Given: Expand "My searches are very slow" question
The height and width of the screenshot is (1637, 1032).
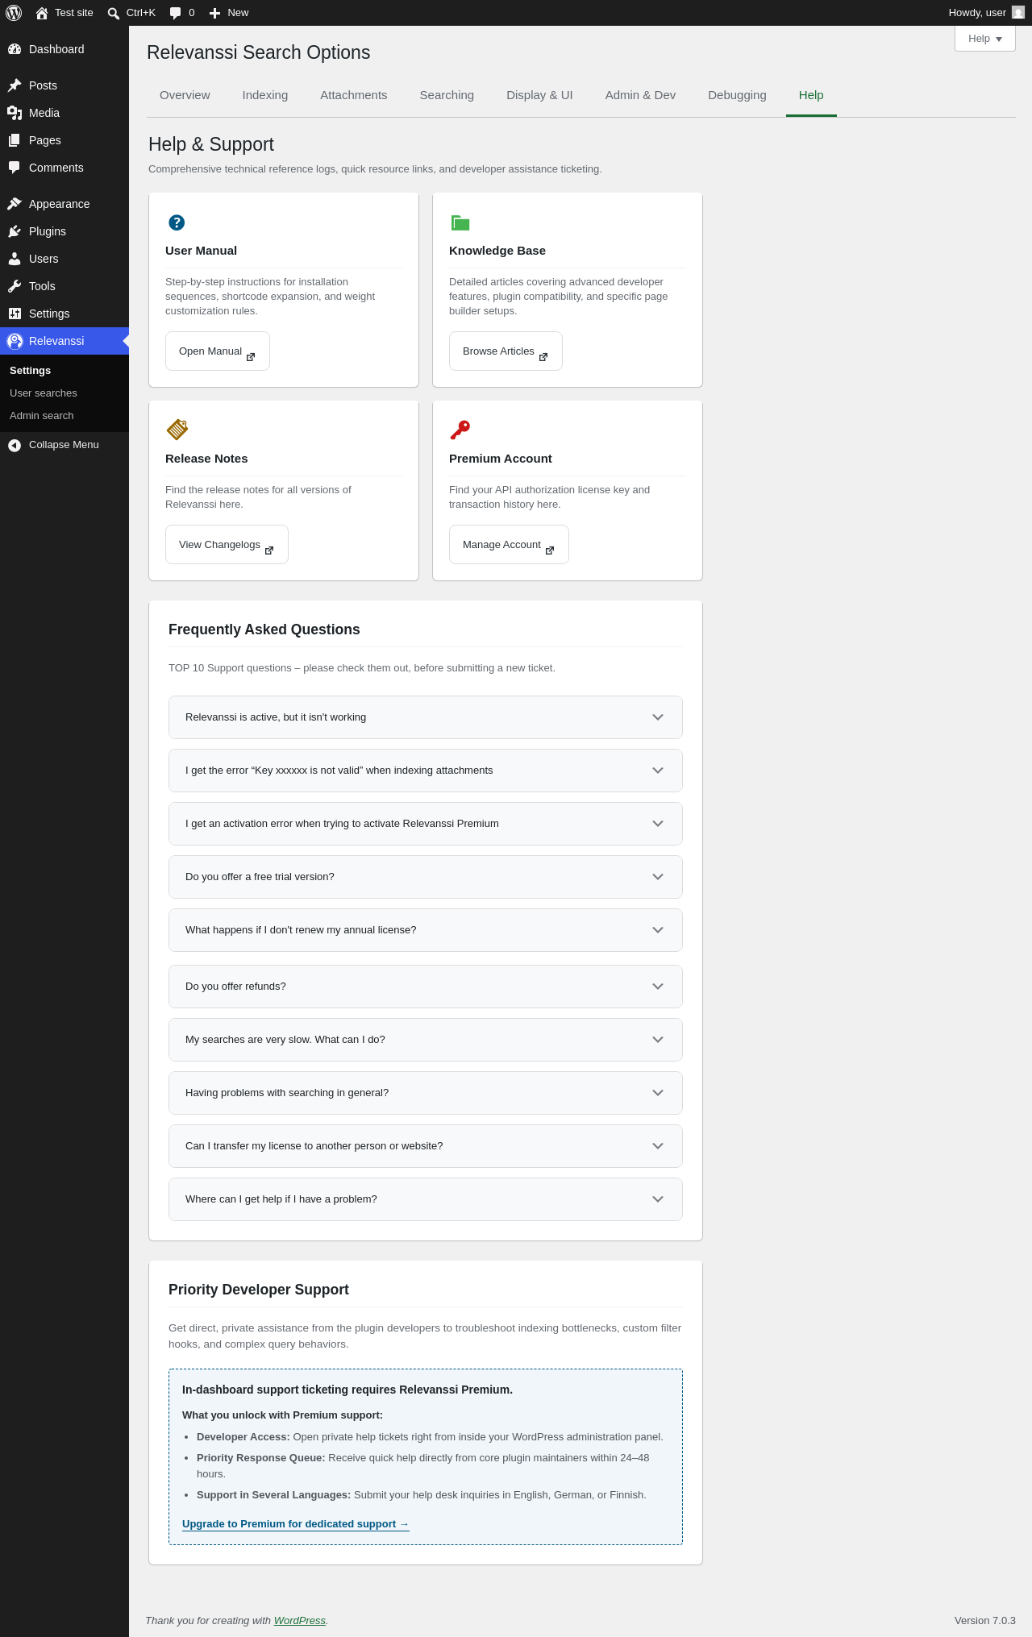Looking at the screenshot, I should (x=426, y=1040).
